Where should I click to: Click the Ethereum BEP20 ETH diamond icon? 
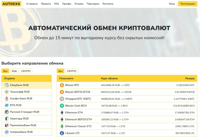(x=62, y=119)
